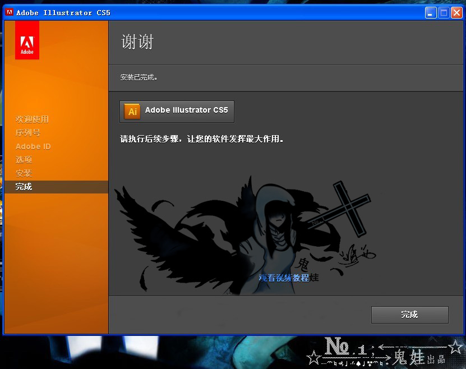The image size is (466, 369).
Task: Open the 观看视频教程 video tutorial link
Action: (284, 278)
